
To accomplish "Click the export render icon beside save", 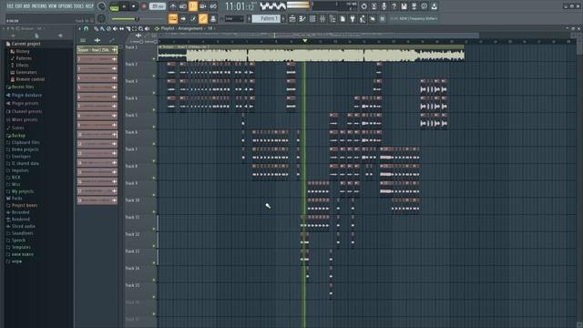I will pyautogui.click(x=414, y=6).
